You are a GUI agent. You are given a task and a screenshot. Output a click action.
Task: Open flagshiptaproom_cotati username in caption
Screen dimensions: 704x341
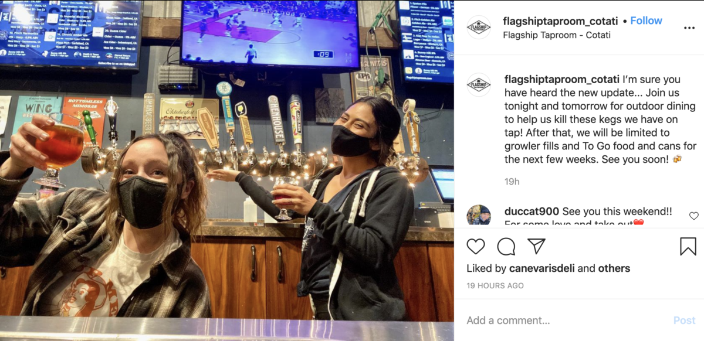coord(561,79)
